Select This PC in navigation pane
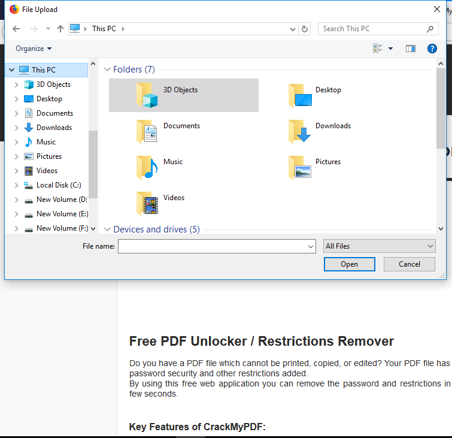 pos(47,70)
